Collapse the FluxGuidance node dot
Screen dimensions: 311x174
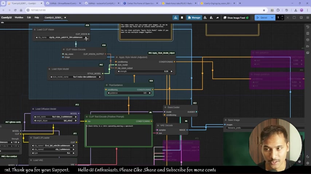(107, 85)
